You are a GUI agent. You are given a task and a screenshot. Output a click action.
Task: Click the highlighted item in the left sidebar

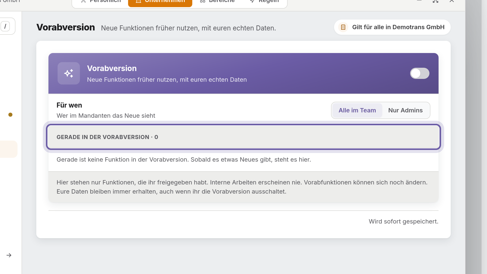[8, 149]
